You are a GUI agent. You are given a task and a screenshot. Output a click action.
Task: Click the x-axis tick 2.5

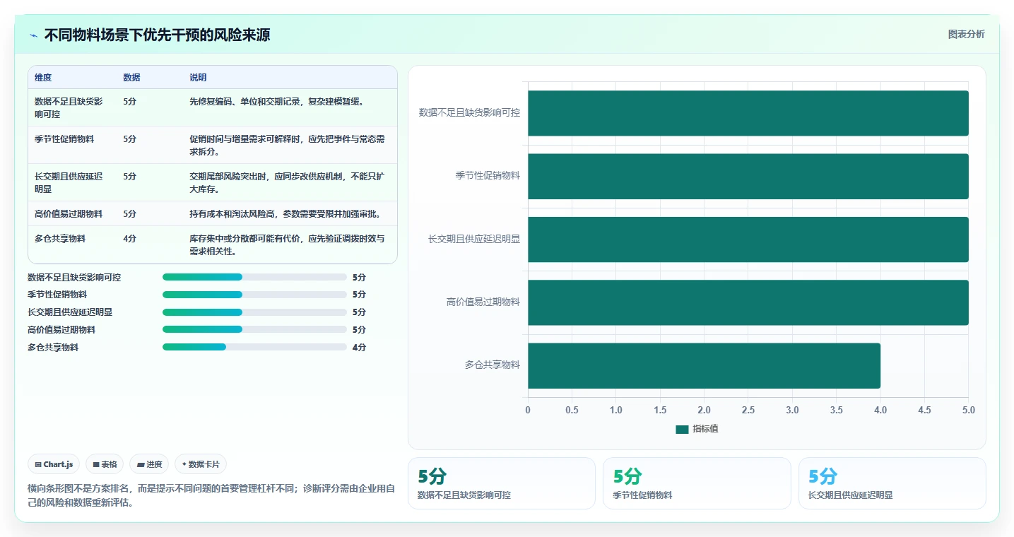748,411
